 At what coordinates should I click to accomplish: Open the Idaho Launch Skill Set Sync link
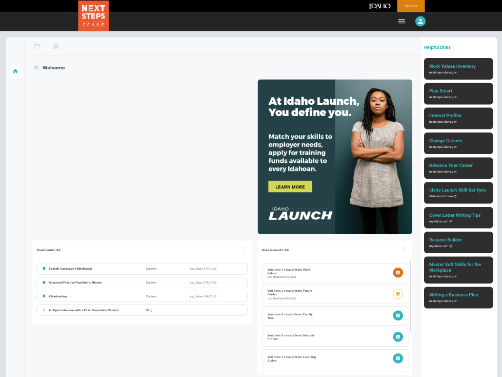458,193
